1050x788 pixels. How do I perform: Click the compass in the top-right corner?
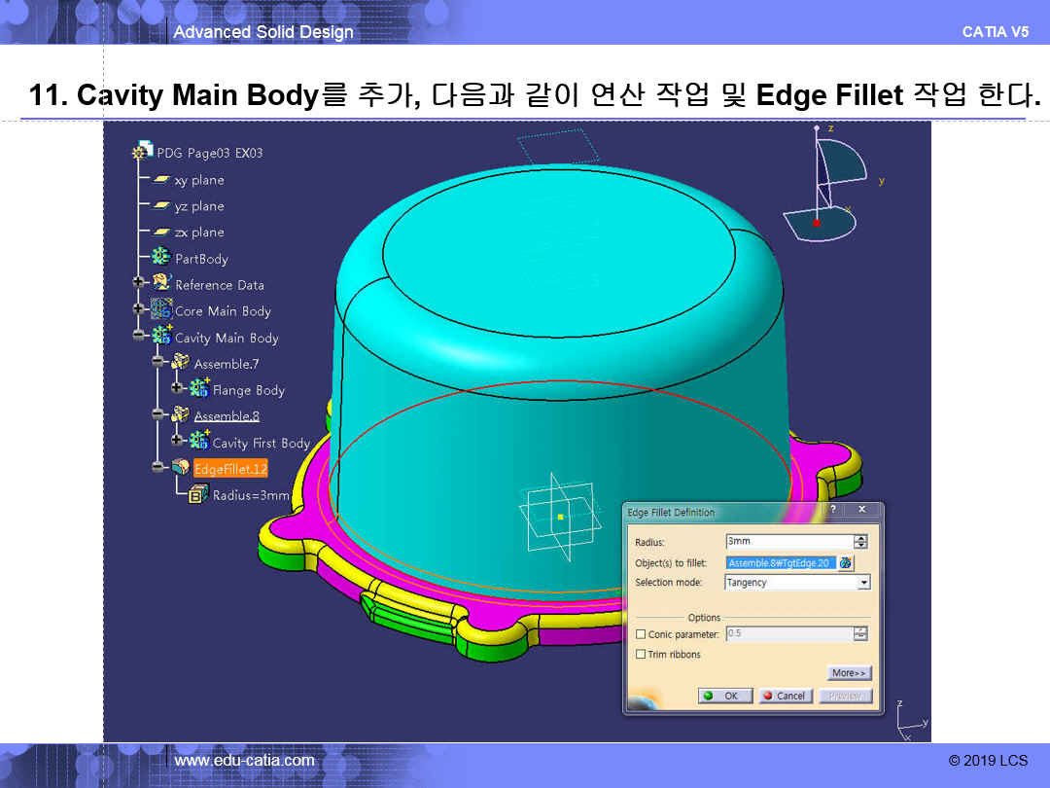coord(826,185)
